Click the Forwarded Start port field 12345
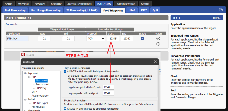Screen dimensions: 228x111 click(x=113, y=39)
